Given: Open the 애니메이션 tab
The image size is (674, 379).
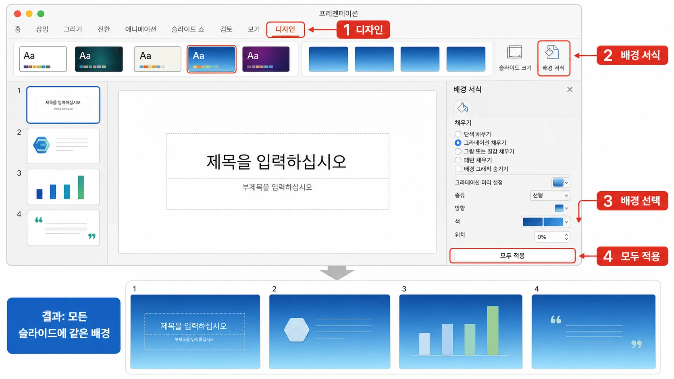Looking at the screenshot, I should [141, 29].
